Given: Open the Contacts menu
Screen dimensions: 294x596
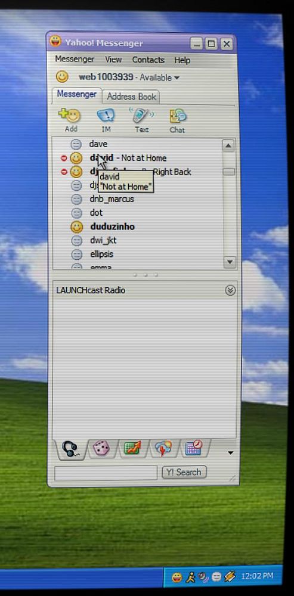Looking at the screenshot, I should click(148, 60).
